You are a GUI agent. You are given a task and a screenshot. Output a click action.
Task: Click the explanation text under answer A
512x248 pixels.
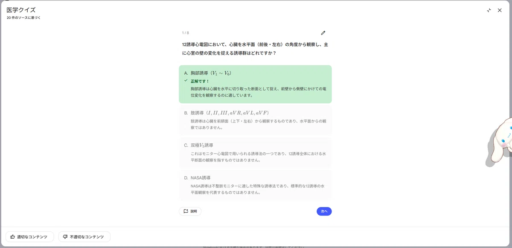259,92
